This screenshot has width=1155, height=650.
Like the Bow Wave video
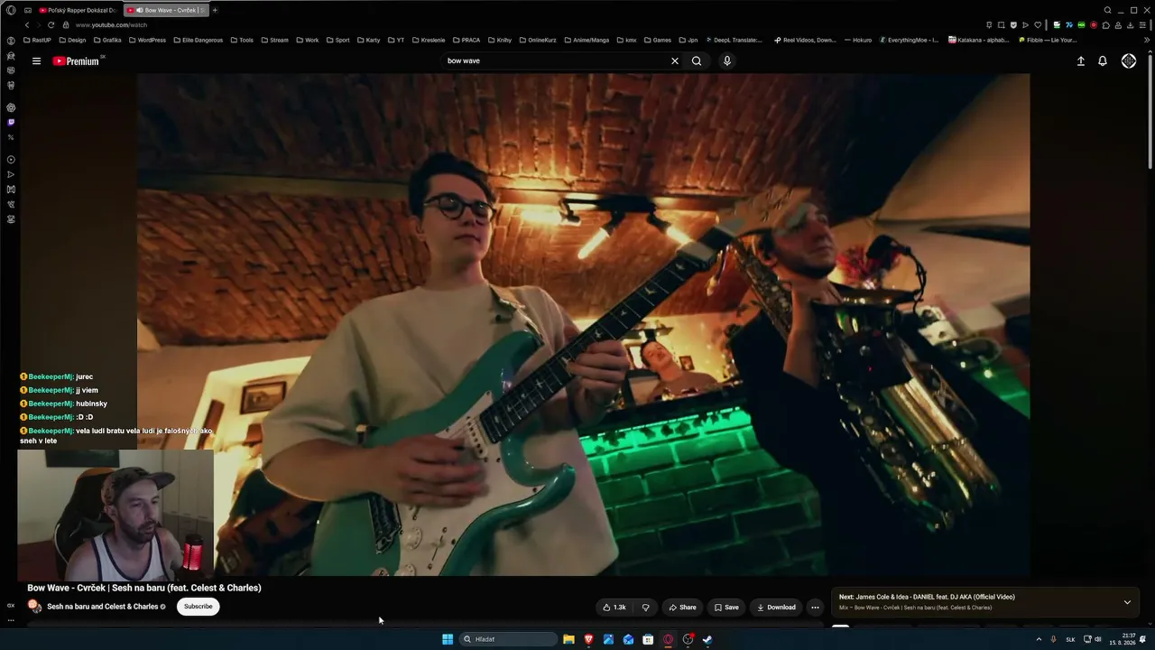(x=614, y=608)
